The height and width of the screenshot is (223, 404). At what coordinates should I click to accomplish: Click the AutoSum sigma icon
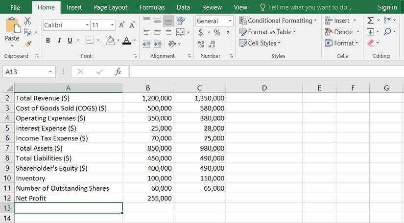tap(371, 21)
